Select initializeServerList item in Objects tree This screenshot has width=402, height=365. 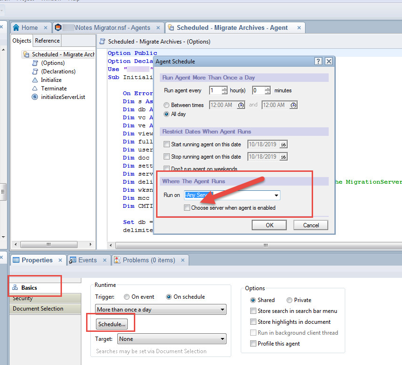pos(62,97)
